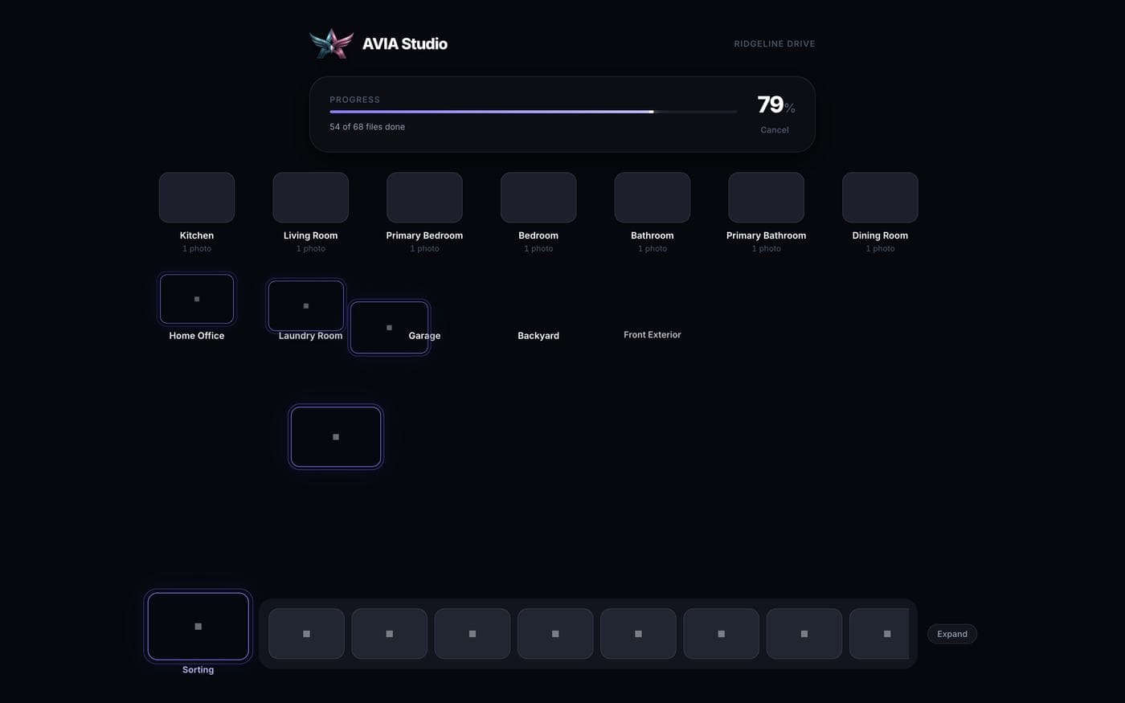Click the "54 of 68 files done" status
This screenshot has width=1125, height=703.
(367, 127)
